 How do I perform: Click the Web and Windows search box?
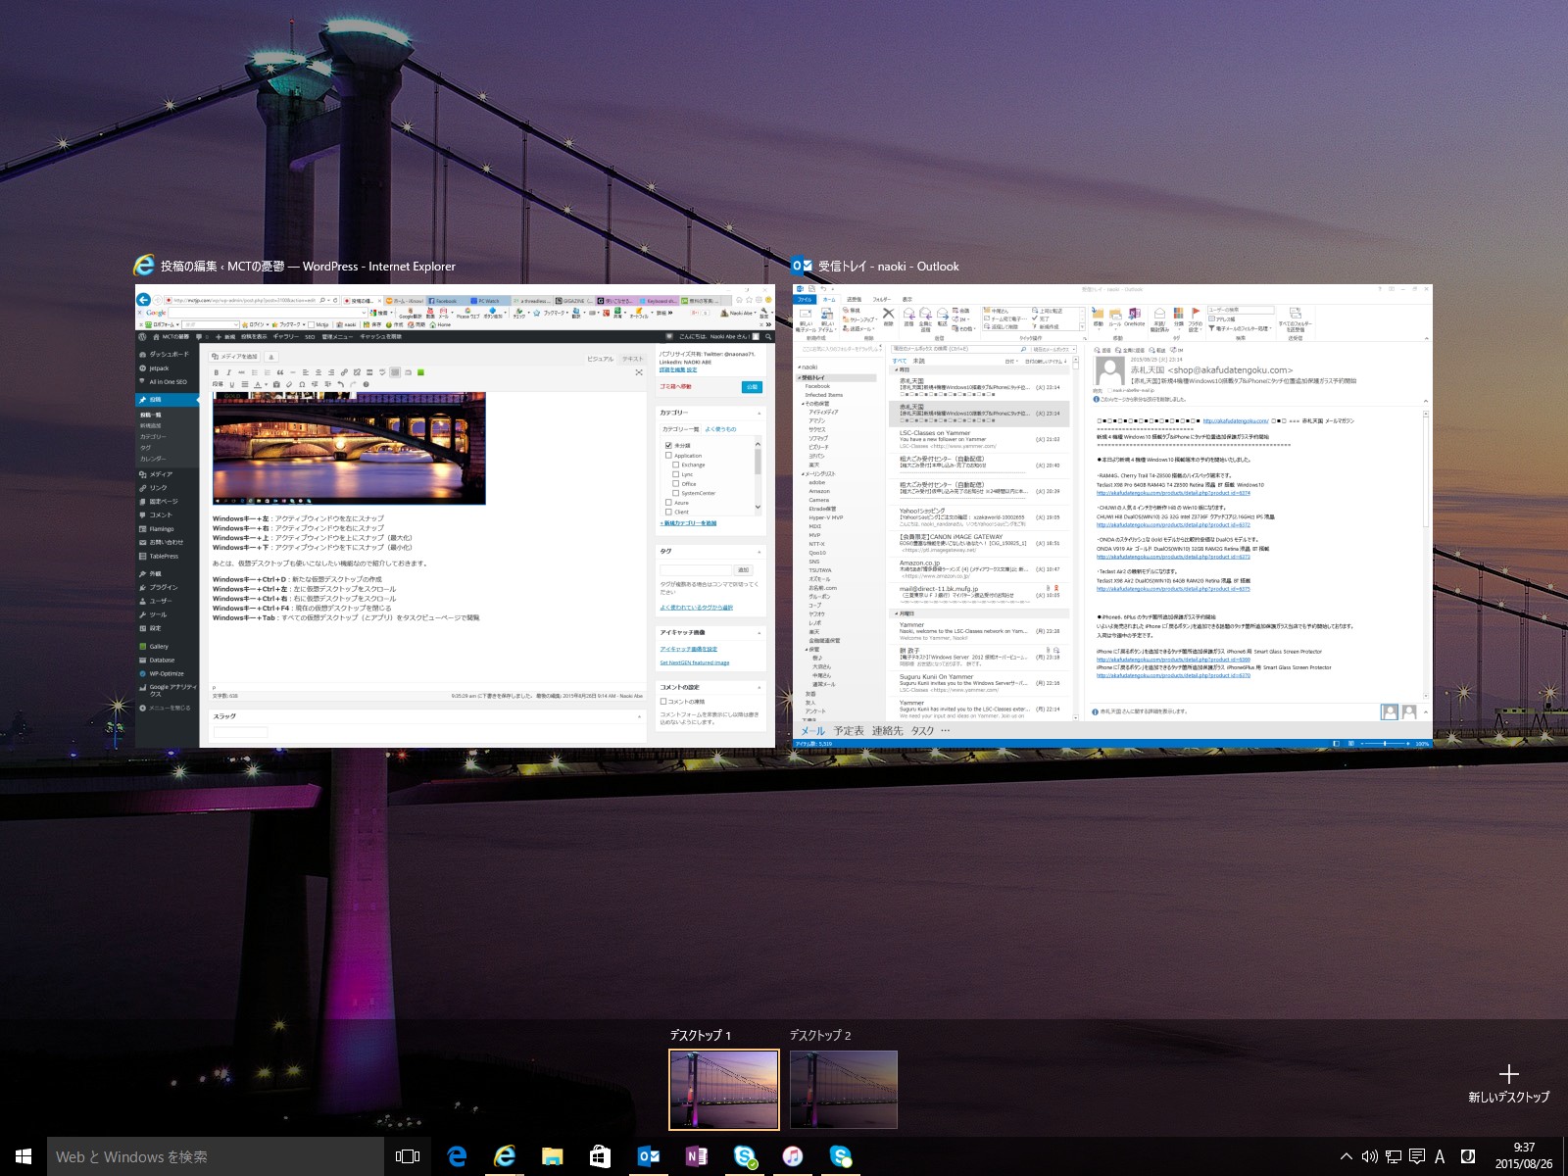pyautogui.click(x=216, y=1156)
